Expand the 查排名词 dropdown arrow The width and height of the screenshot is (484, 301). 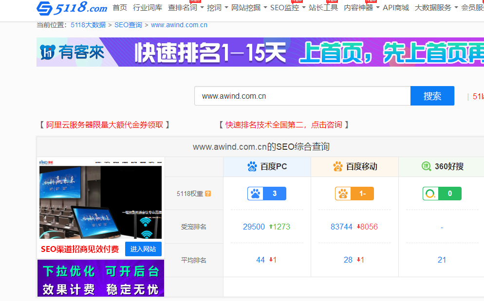click(202, 7)
